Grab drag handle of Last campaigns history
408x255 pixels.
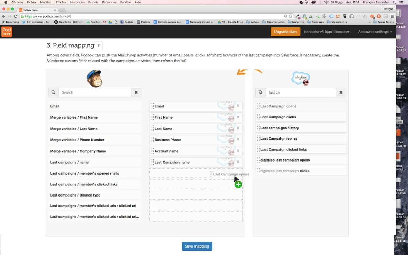pyautogui.click(x=258, y=128)
